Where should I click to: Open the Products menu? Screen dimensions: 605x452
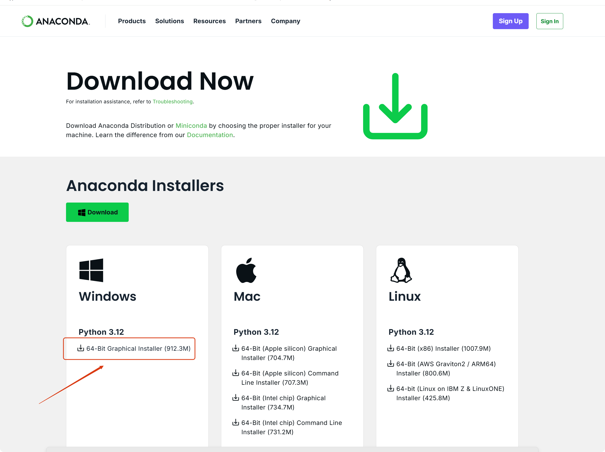(x=132, y=21)
